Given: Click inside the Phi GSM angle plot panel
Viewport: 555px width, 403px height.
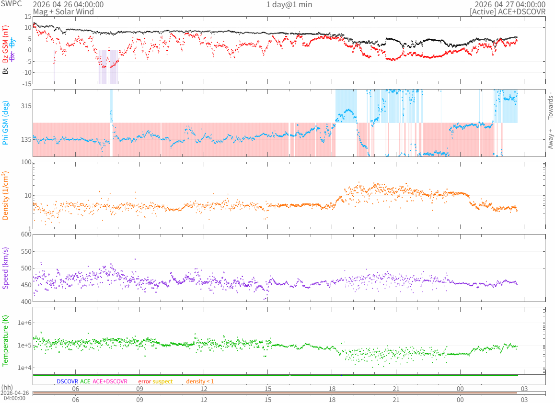Looking at the screenshot, I should tap(289, 123).
